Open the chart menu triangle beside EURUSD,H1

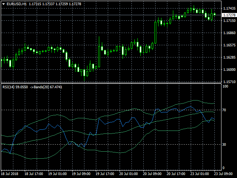[3, 4]
